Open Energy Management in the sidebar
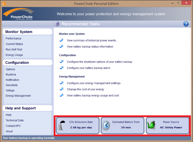The image size is (193, 142). click(x=18, y=96)
